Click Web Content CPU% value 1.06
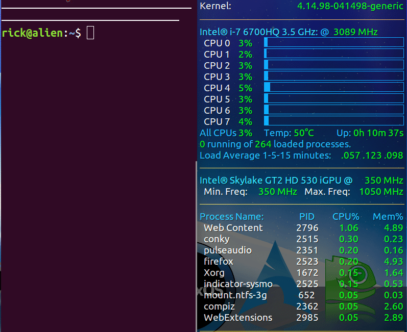The width and height of the screenshot is (407, 332). (349, 228)
